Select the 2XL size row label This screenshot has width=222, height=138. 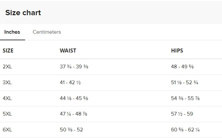point(7,66)
